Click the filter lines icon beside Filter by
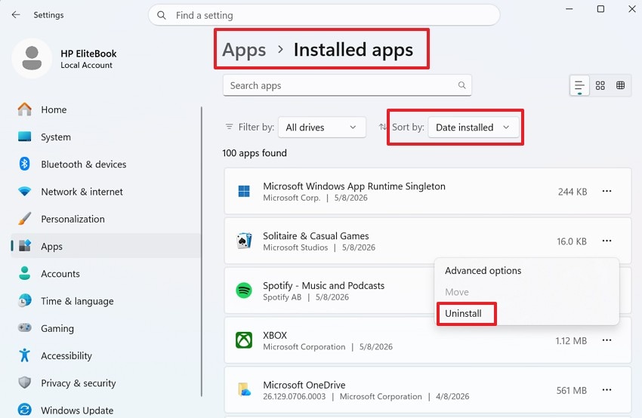The image size is (642, 418). point(230,127)
